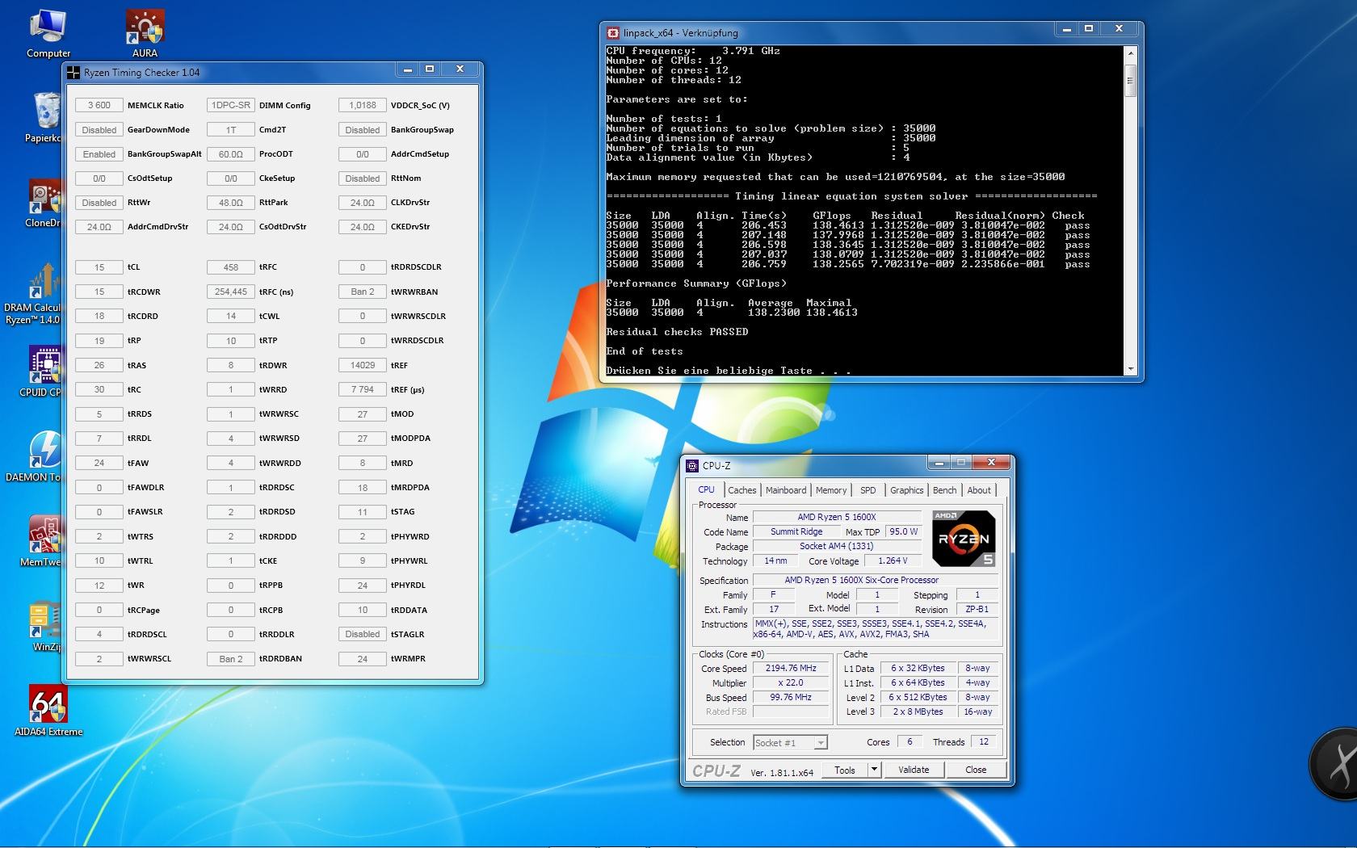Click the Cmd2T value 1T

[231, 130]
